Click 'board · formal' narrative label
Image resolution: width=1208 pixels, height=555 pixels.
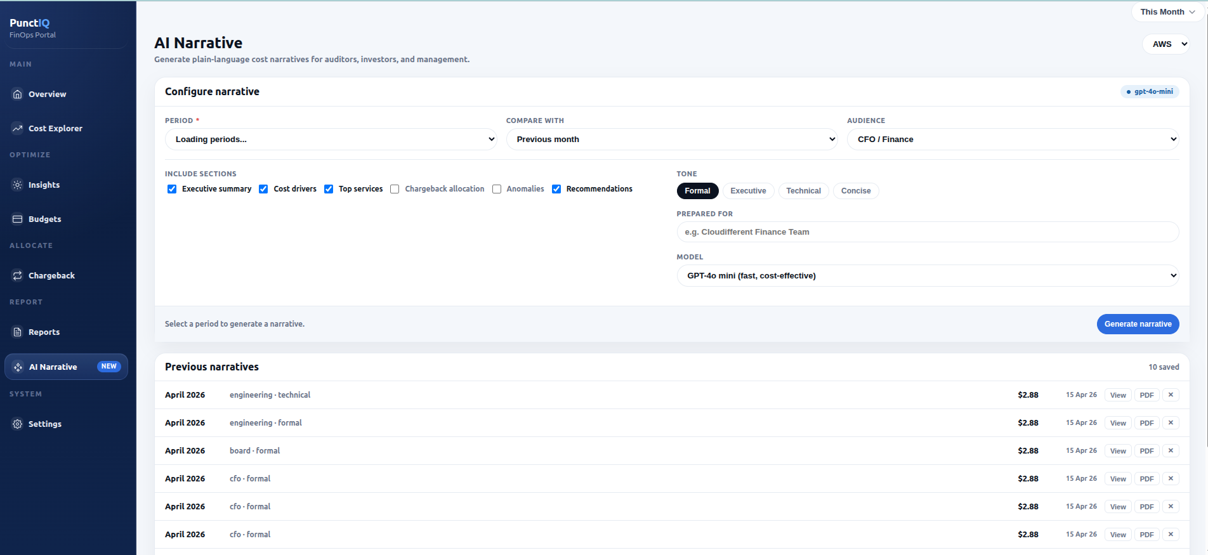tap(254, 450)
